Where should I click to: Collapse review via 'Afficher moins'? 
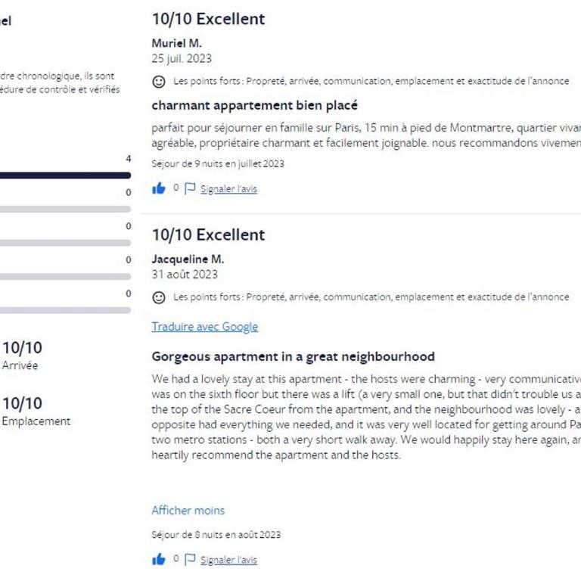(x=188, y=510)
